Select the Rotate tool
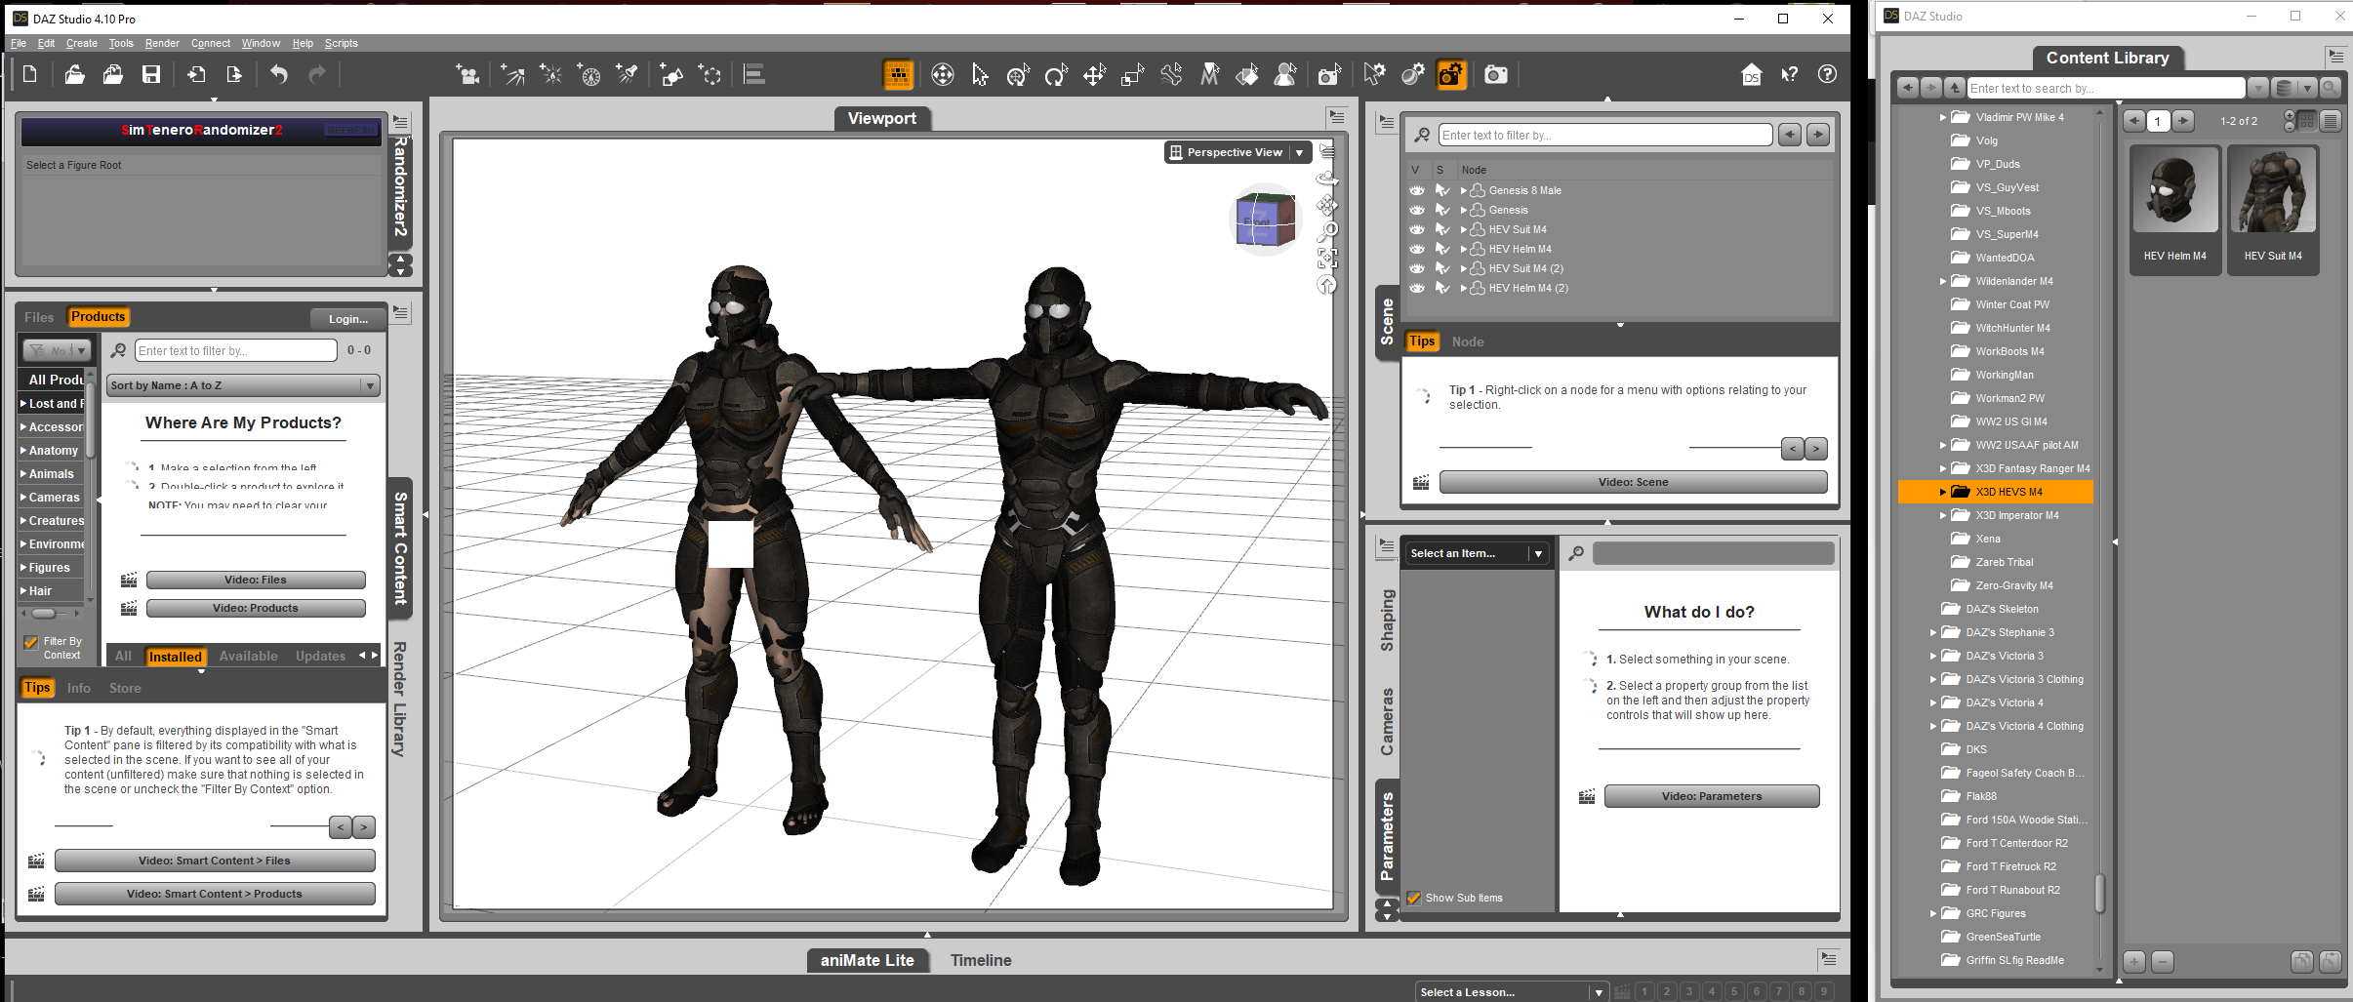 click(x=1056, y=75)
